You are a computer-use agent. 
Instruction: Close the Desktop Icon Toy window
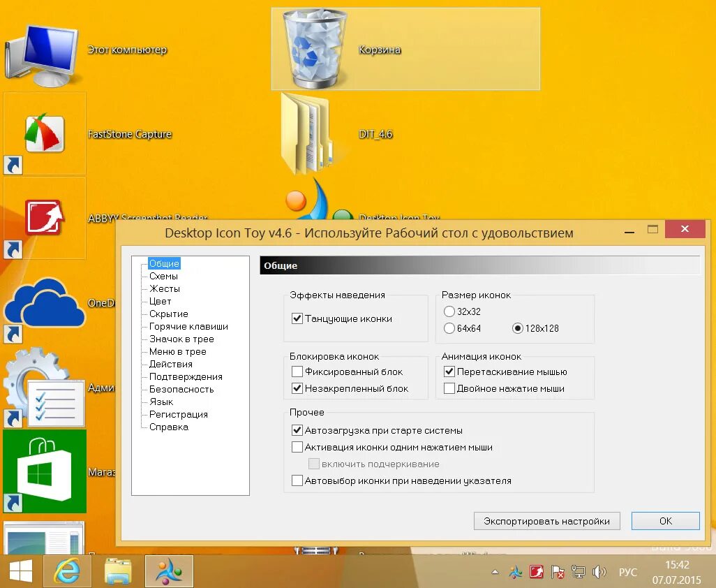(685, 229)
